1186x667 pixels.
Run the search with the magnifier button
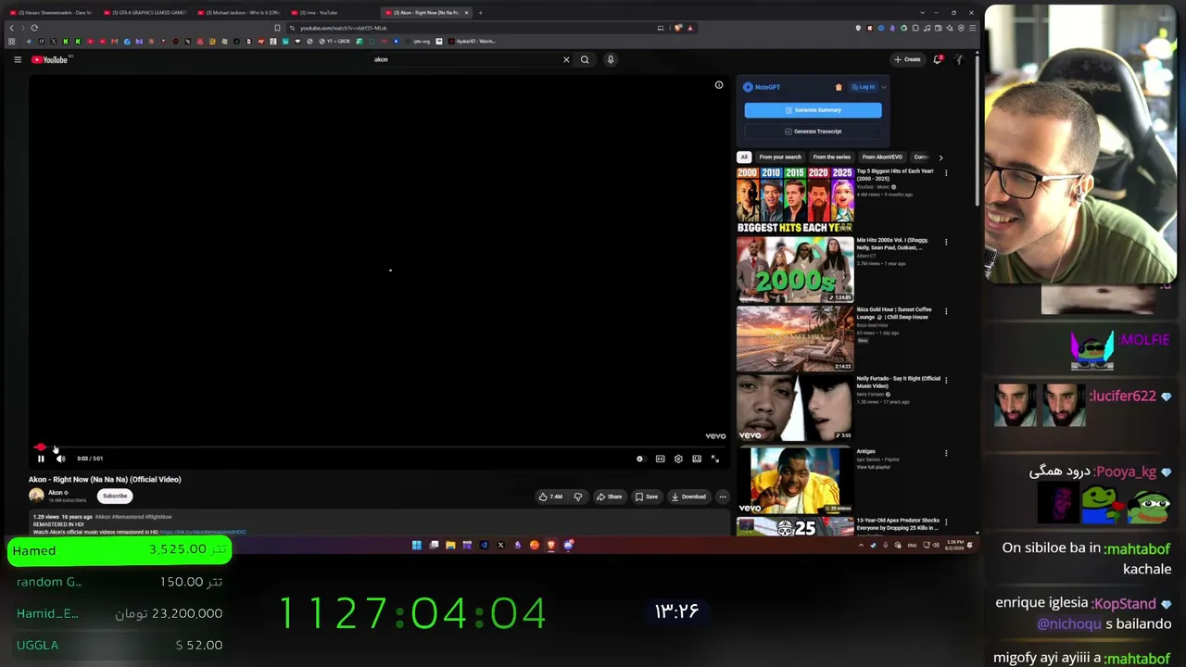585,59
